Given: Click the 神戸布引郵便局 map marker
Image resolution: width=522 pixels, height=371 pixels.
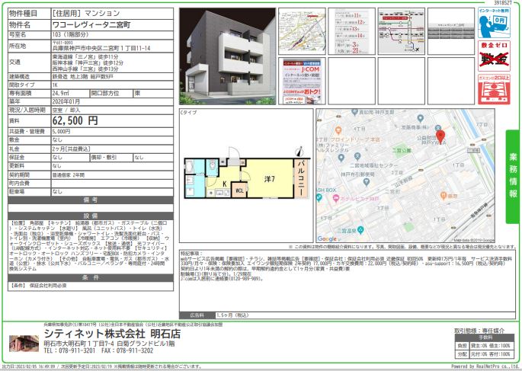Looking at the screenshot, I should (x=367, y=182).
